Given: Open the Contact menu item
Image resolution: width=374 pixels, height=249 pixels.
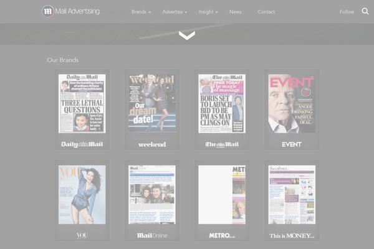Looking at the screenshot, I should [266, 12].
